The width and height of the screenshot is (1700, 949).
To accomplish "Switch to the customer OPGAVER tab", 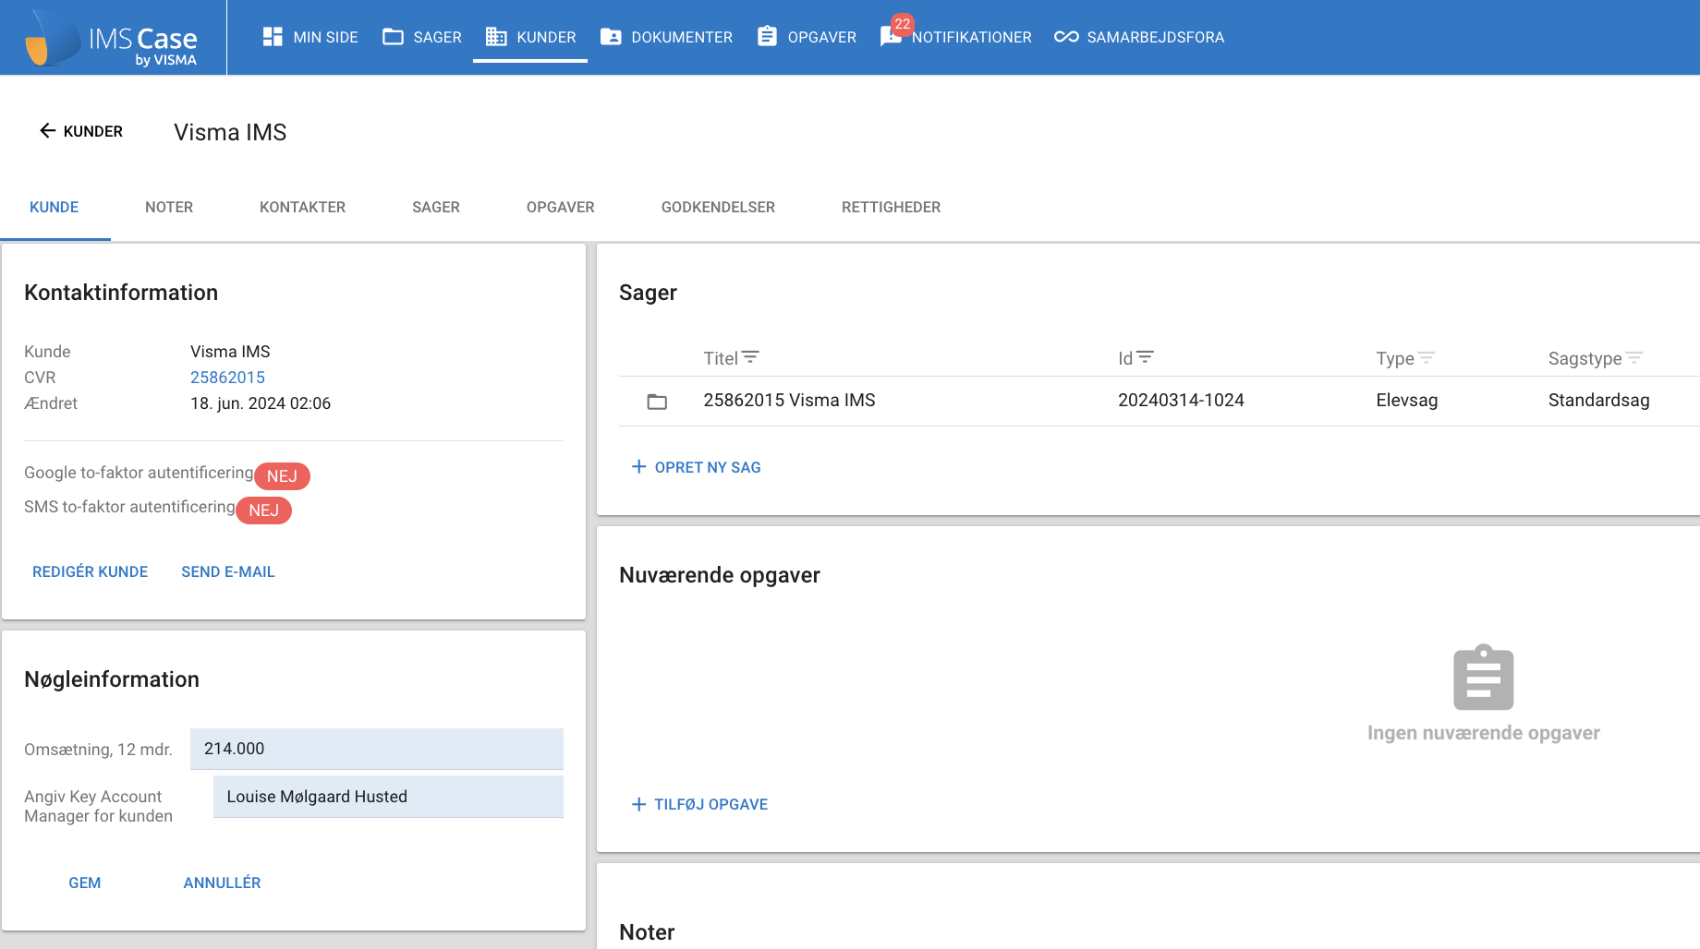I will pos(561,207).
